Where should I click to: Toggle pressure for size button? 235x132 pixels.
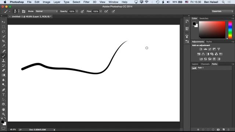click(113, 11)
